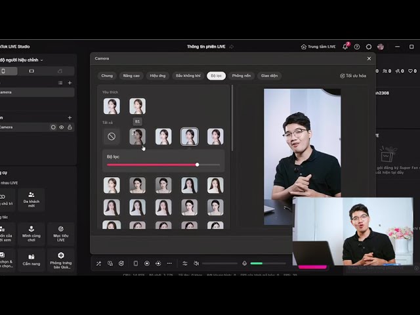420x315 pixels.
Task: Click the phone preview icon in bottom toolbar
Action: (x=136, y=264)
